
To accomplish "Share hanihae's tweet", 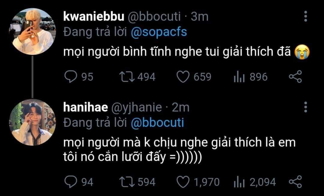I will (295, 182).
